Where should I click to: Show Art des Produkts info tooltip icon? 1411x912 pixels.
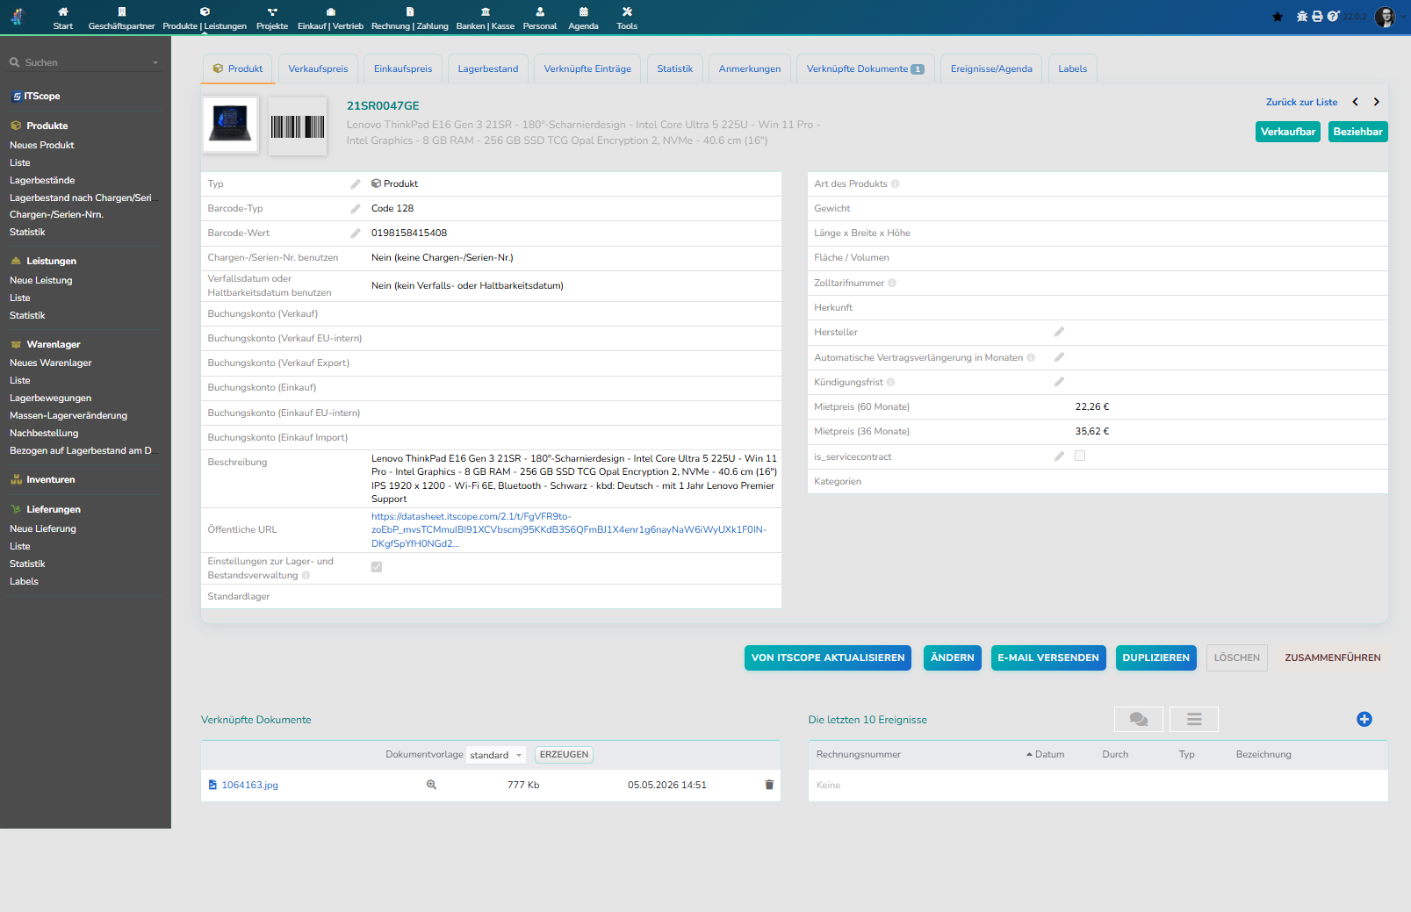[x=896, y=183]
